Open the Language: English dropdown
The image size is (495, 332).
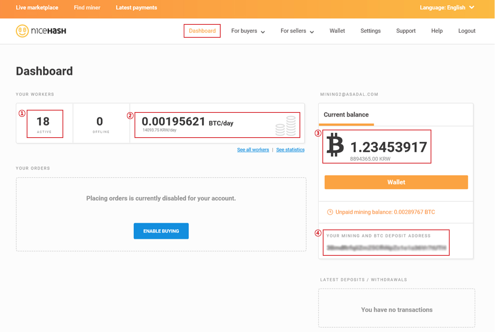(x=447, y=8)
